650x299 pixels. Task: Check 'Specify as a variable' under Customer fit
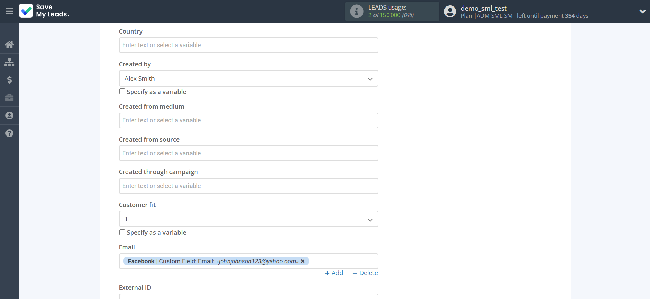click(122, 232)
